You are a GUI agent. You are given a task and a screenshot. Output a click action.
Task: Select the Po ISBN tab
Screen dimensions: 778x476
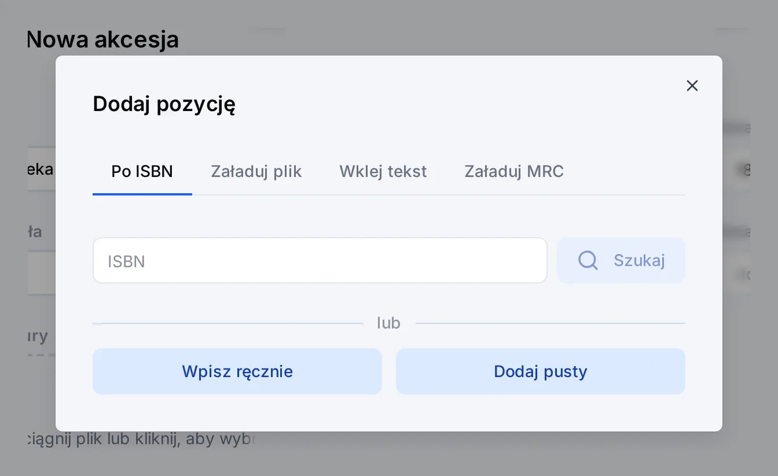click(x=142, y=172)
